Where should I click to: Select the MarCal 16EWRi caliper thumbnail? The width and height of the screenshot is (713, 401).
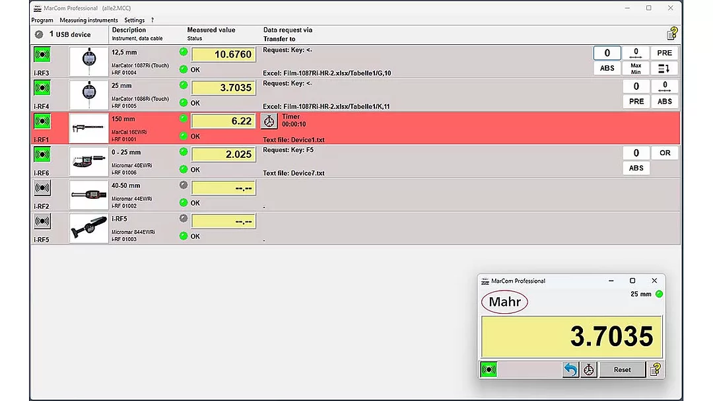[88, 128]
